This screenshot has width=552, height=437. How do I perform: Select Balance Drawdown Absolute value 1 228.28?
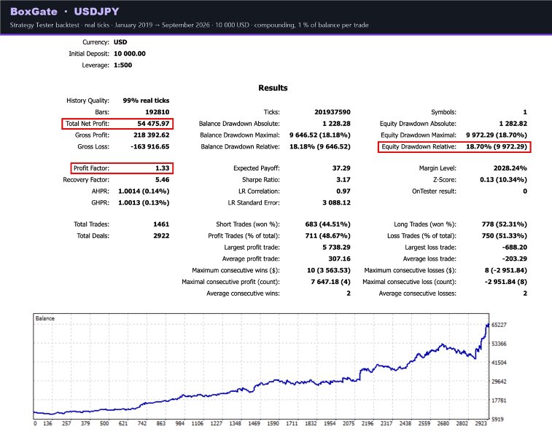337,124
